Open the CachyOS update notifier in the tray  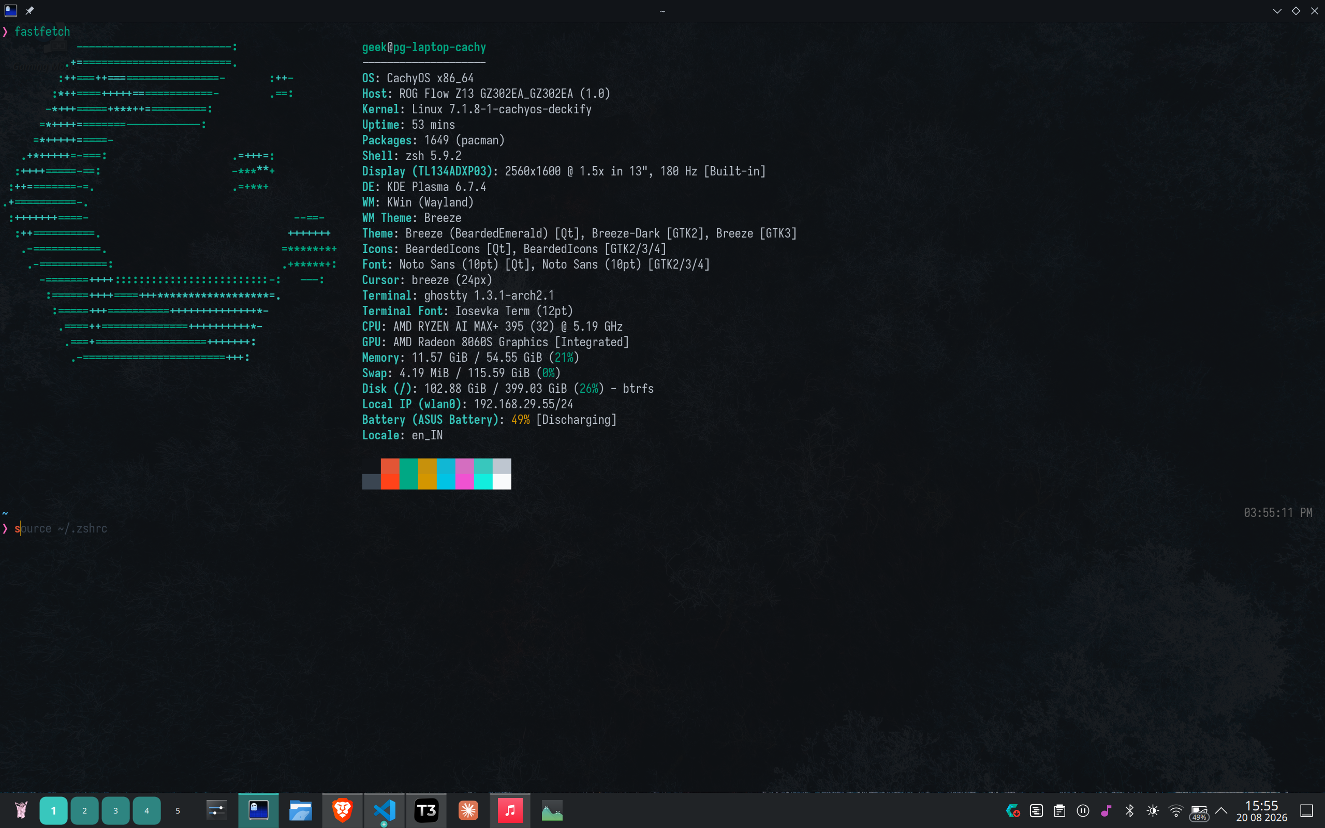point(1013,810)
